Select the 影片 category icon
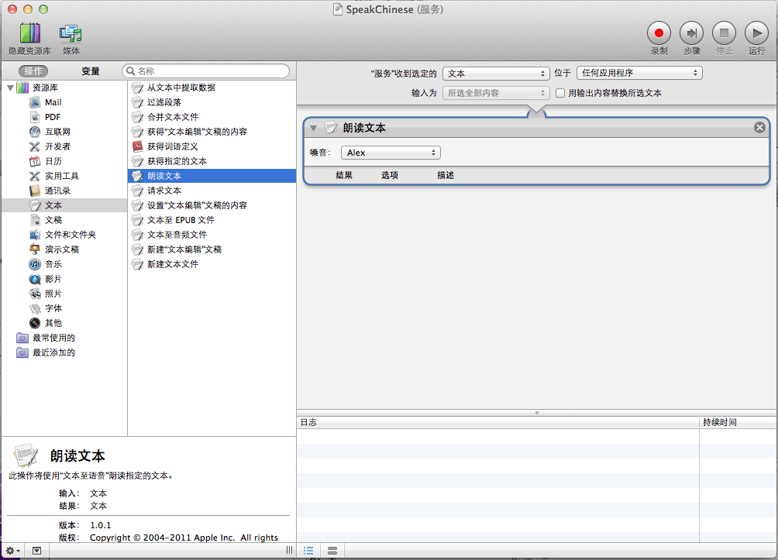The height and width of the screenshot is (560, 778). [35, 279]
